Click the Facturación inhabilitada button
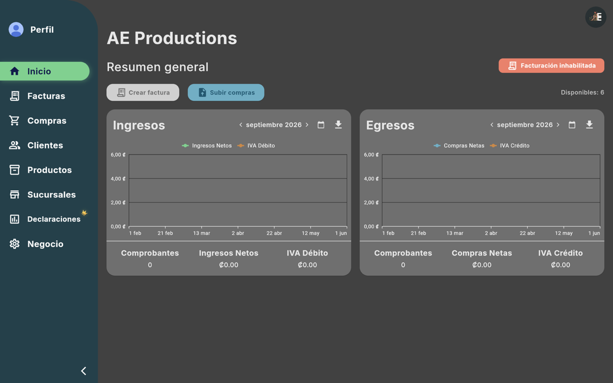The height and width of the screenshot is (383, 613). coord(551,66)
